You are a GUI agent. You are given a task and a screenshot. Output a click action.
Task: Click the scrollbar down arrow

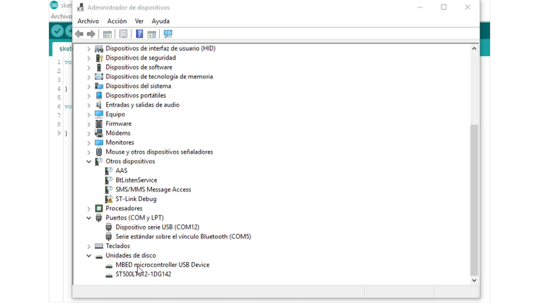474,280
